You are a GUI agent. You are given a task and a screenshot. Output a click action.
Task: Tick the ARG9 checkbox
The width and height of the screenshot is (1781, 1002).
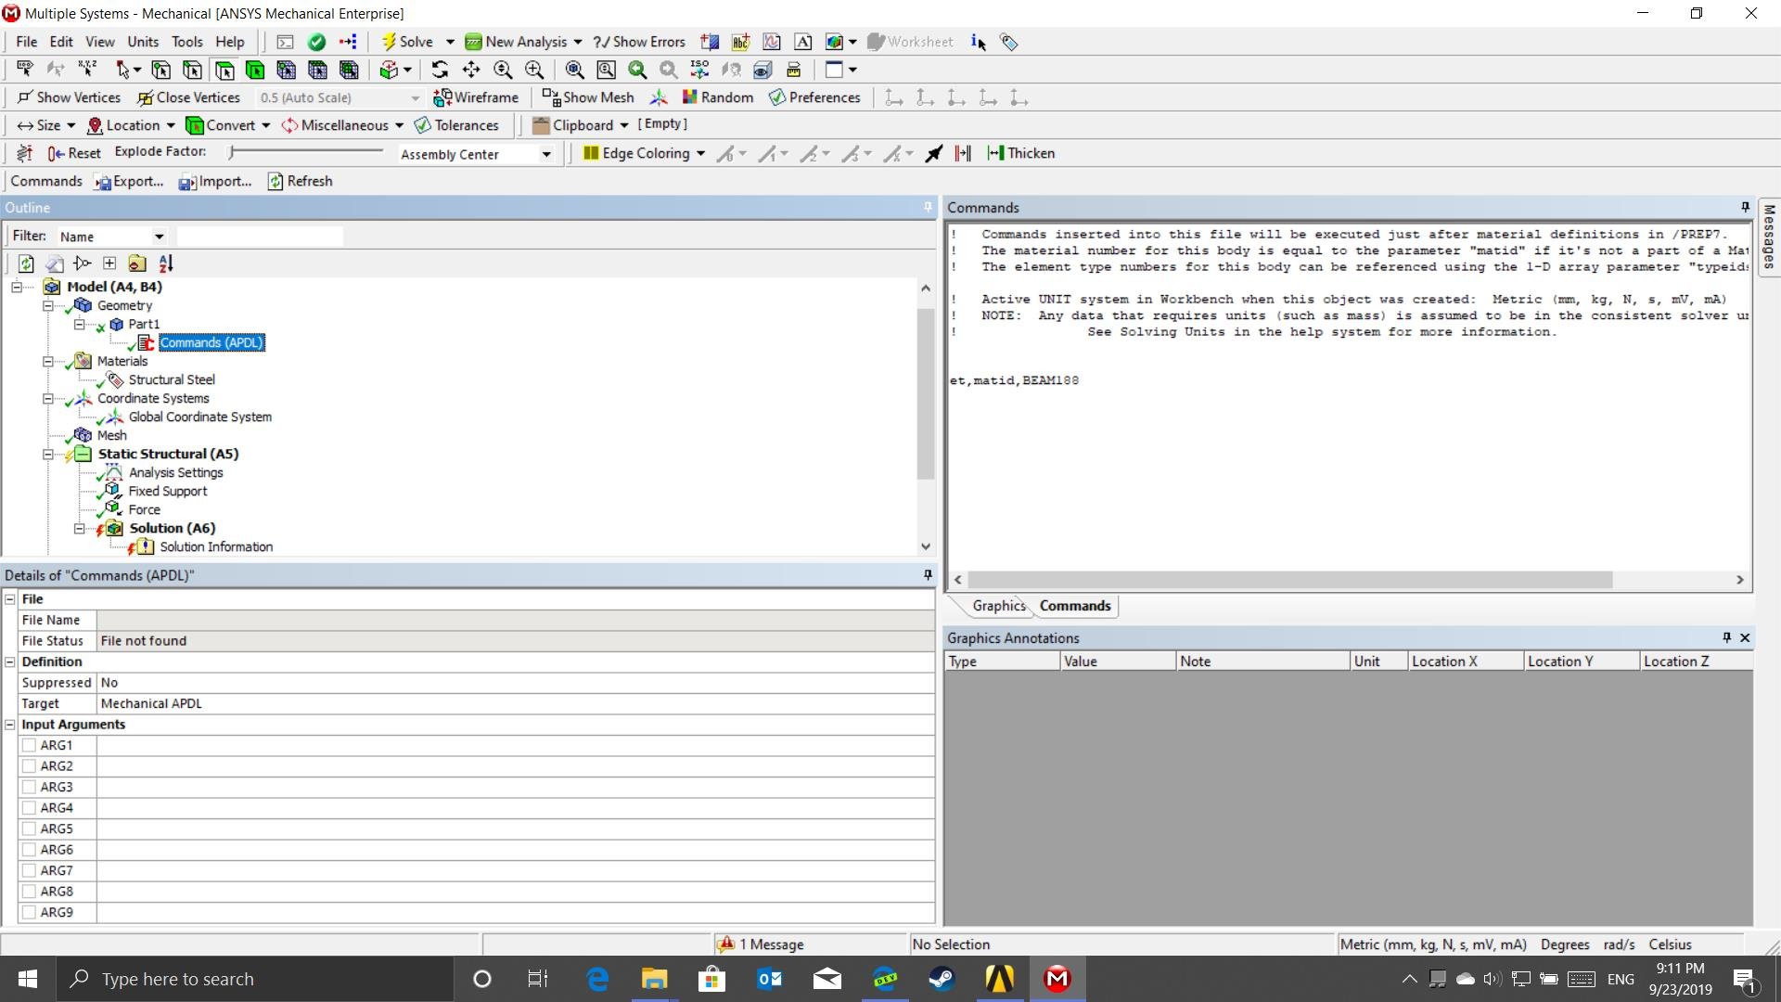coord(29,912)
